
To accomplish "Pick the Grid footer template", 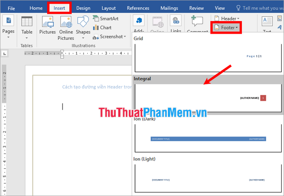I will point(208,56).
